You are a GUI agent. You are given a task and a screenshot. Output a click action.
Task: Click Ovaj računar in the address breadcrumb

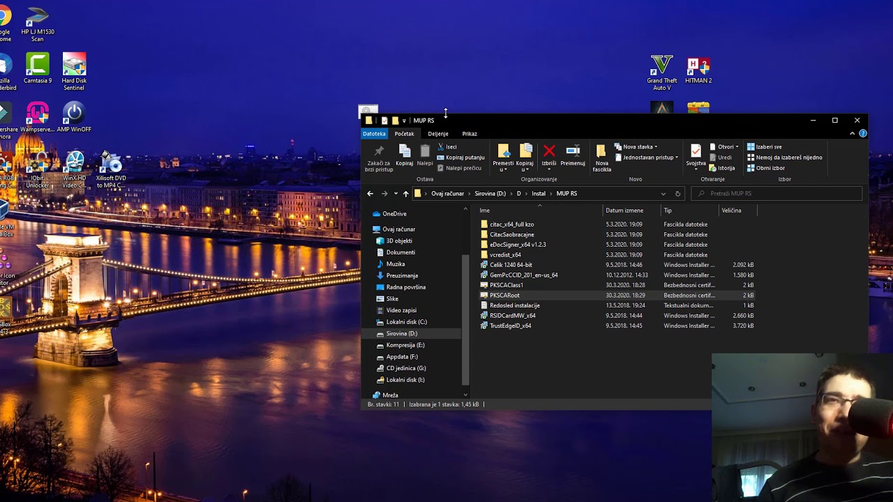coord(447,194)
